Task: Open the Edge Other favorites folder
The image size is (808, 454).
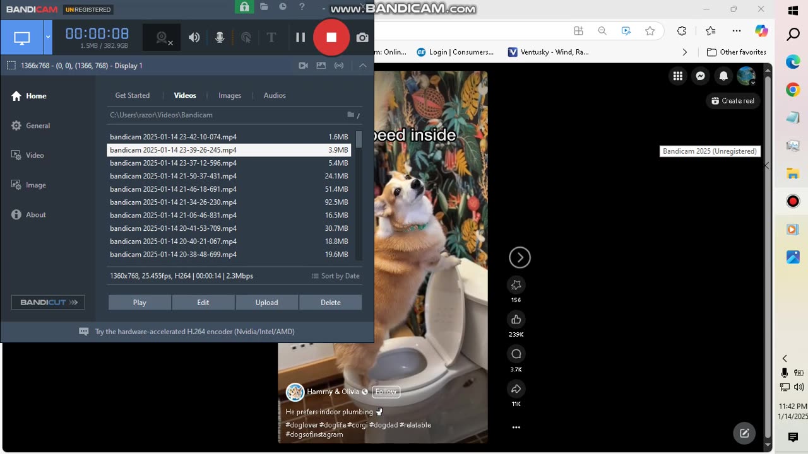Action: pos(737,52)
